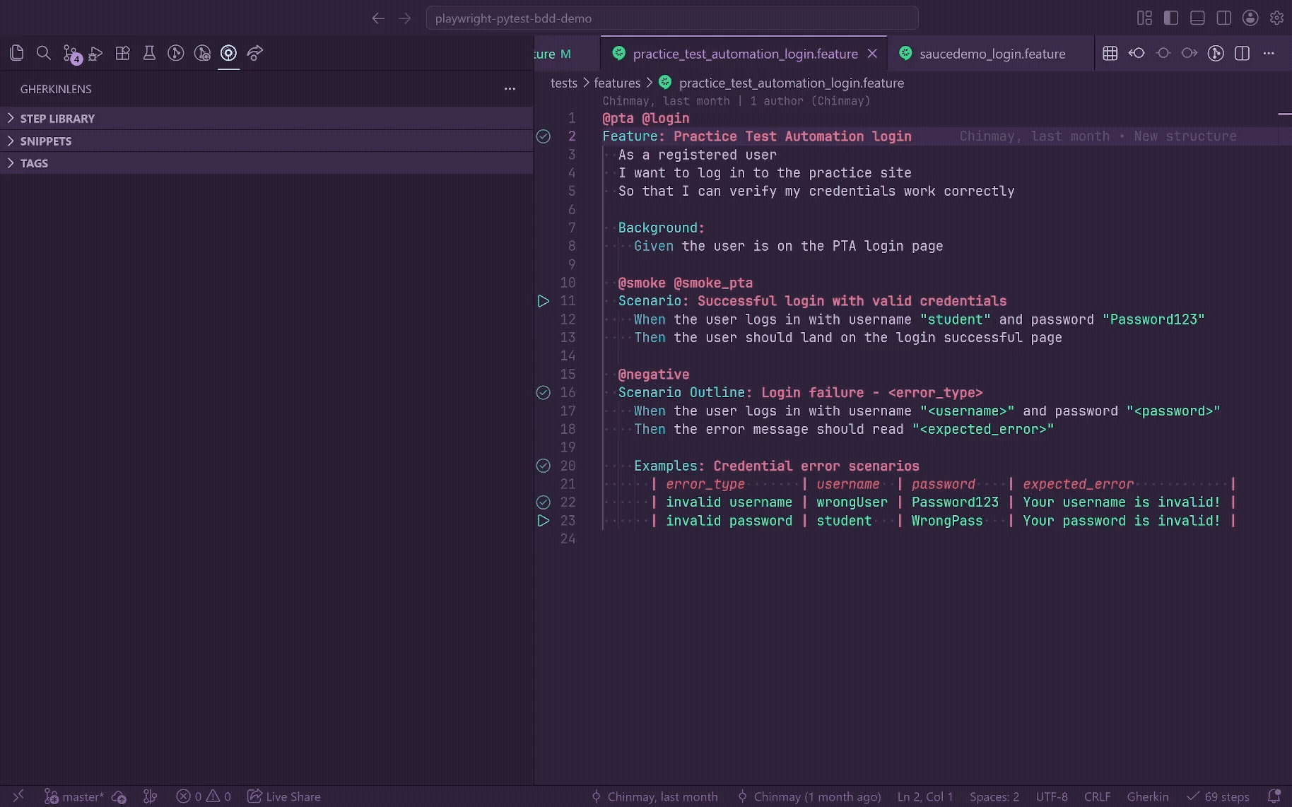The image size is (1292, 807).
Task: Click the Live Share status bar button
Action: pos(284,796)
